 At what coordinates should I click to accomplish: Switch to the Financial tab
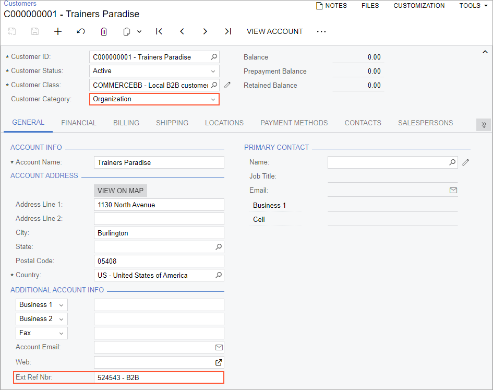click(x=79, y=123)
